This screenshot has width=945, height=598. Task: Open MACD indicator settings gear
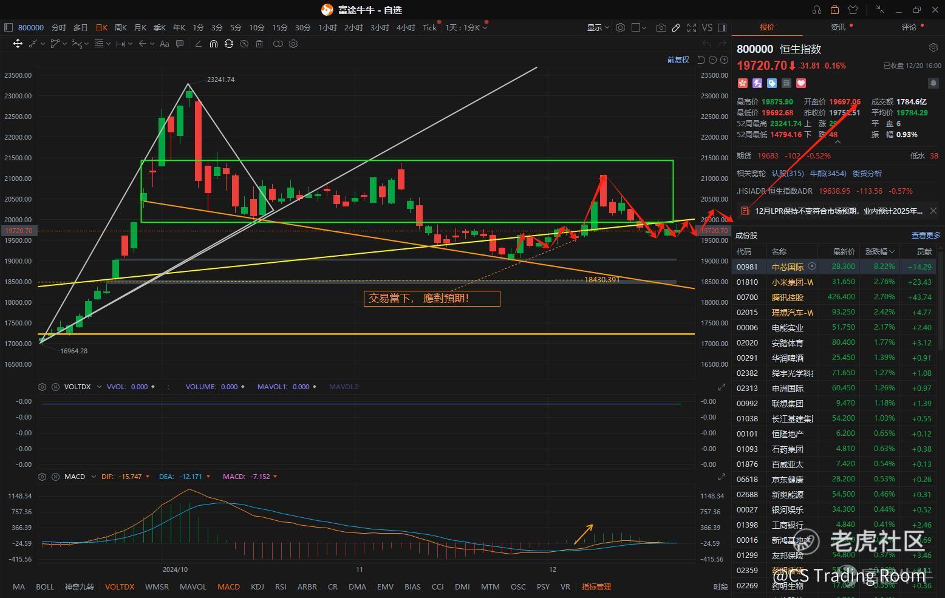(42, 477)
